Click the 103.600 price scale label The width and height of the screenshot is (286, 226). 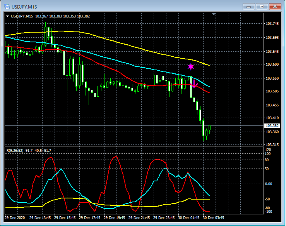(x=272, y=64)
